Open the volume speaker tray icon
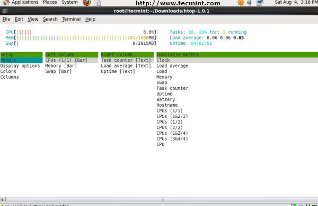This screenshot has height=206, width=318. (250, 3)
